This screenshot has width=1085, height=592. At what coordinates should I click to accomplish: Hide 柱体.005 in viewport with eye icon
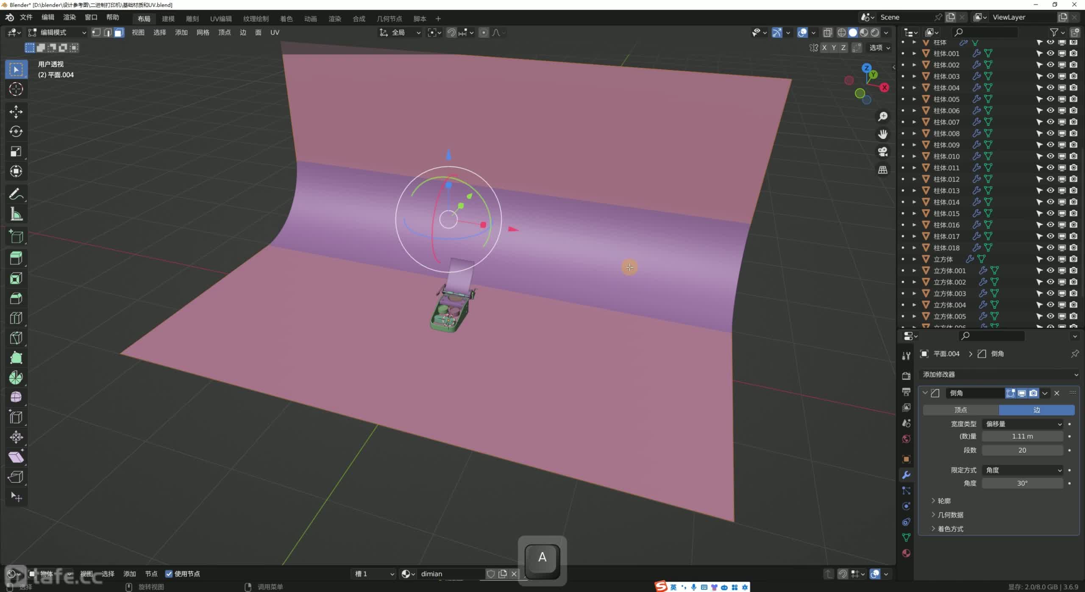(x=1050, y=99)
